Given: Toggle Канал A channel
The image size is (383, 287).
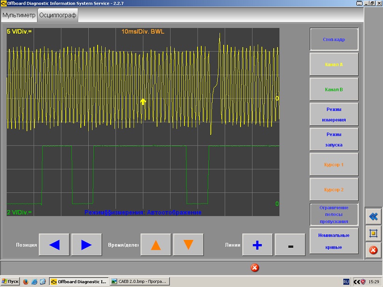Looking at the screenshot, I should pos(334,64).
